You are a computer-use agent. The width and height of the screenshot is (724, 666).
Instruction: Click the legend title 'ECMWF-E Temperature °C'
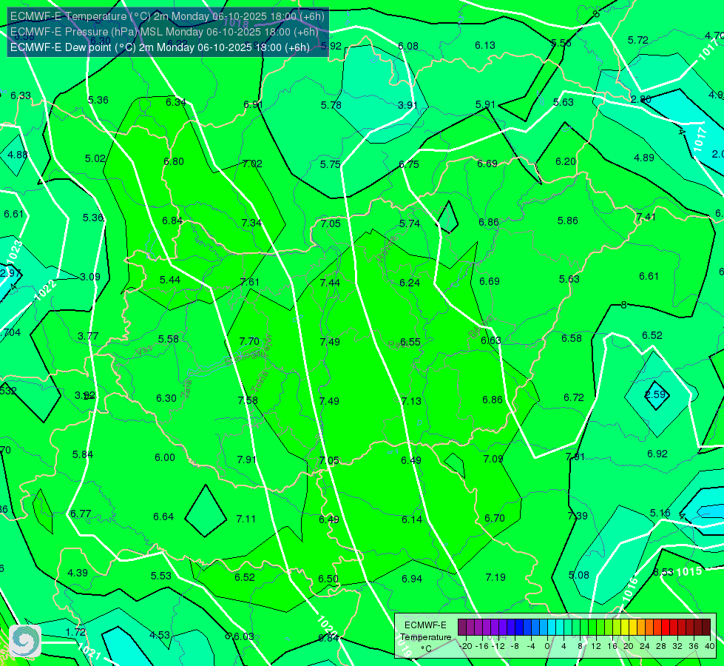tap(425, 637)
